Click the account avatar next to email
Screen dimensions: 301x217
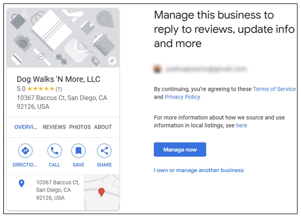(157, 70)
